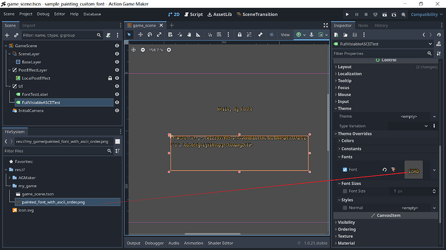Revert the Font override with reset icon
The image size is (446, 250).
tap(385, 169)
